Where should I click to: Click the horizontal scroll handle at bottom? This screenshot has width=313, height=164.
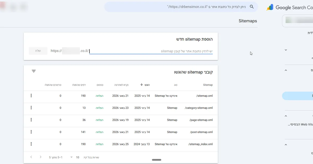tap(156, 160)
